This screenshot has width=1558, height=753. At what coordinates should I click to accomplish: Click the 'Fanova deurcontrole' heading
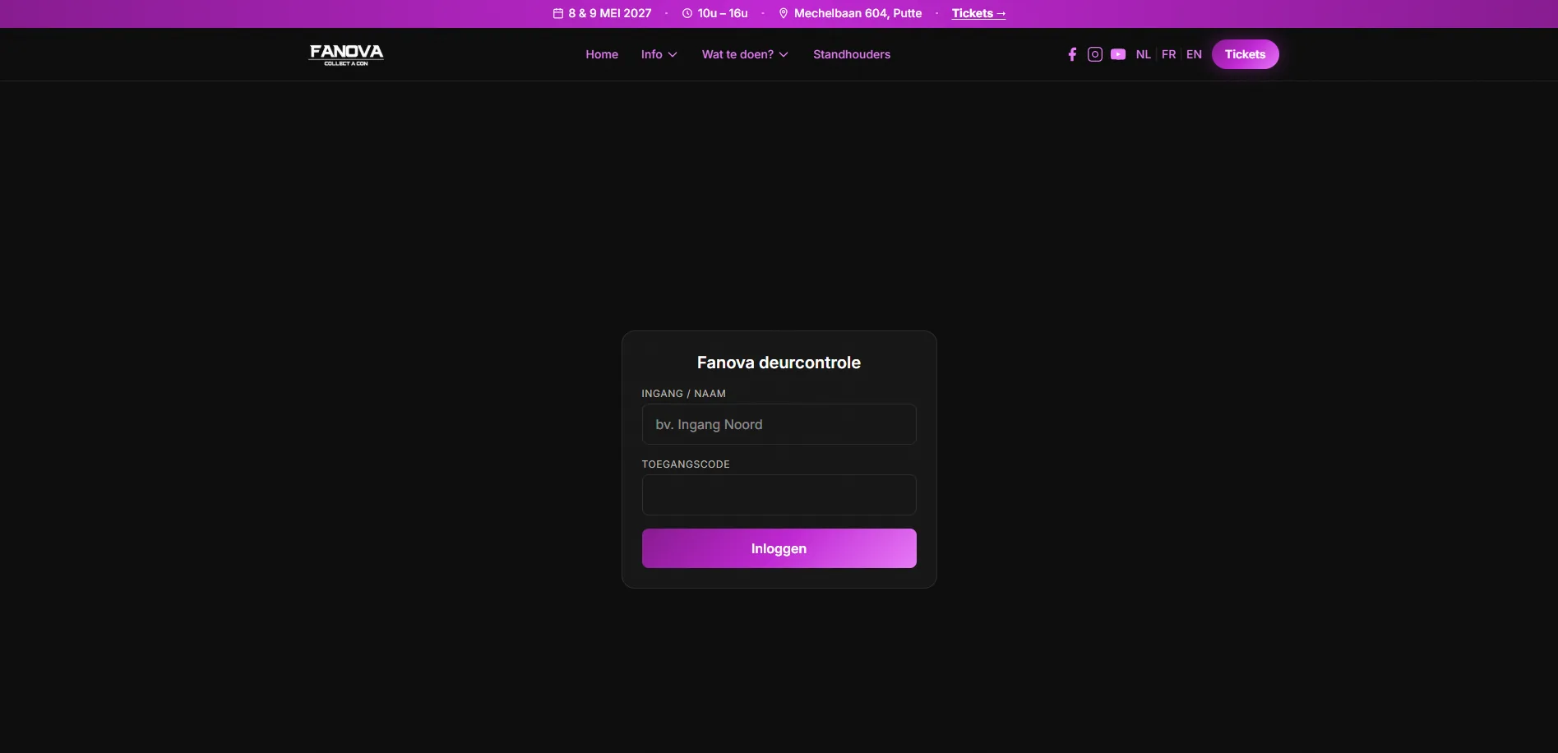[x=779, y=363]
